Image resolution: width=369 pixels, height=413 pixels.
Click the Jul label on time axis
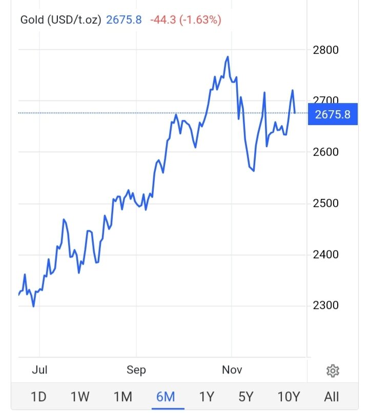pyautogui.click(x=39, y=370)
